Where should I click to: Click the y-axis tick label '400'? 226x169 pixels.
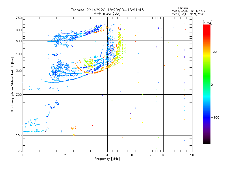[x=19, y=54]
